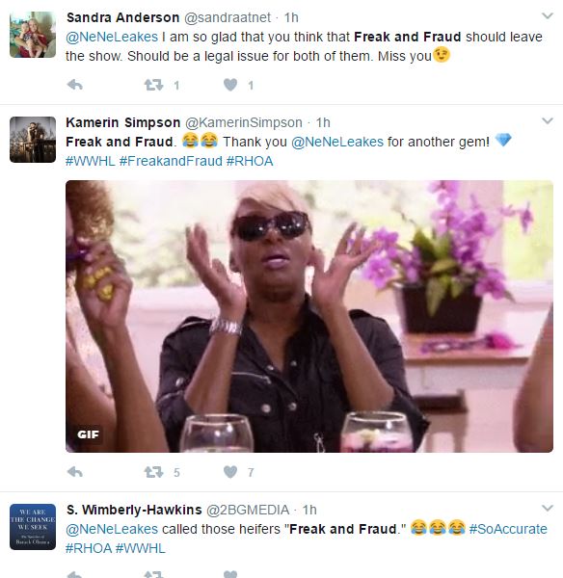Open the @KamerinSimpson handle

coord(244,122)
